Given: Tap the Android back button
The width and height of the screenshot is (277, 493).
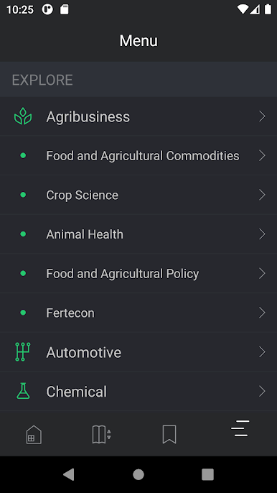Looking at the screenshot, I should (x=69, y=474).
